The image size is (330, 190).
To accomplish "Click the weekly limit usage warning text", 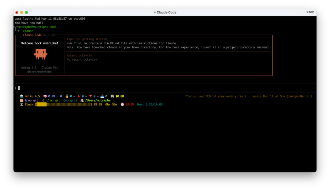I will (249, 96).
